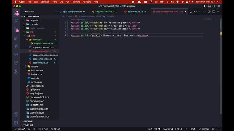Open Source Control view in activity bar
This screenshot has height=131, width=234.
(x=16, y=29)
